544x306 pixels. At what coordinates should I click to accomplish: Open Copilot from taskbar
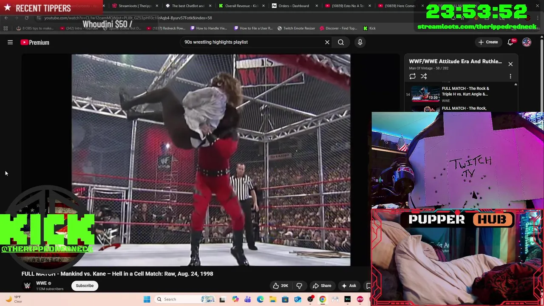pos(235,299)
